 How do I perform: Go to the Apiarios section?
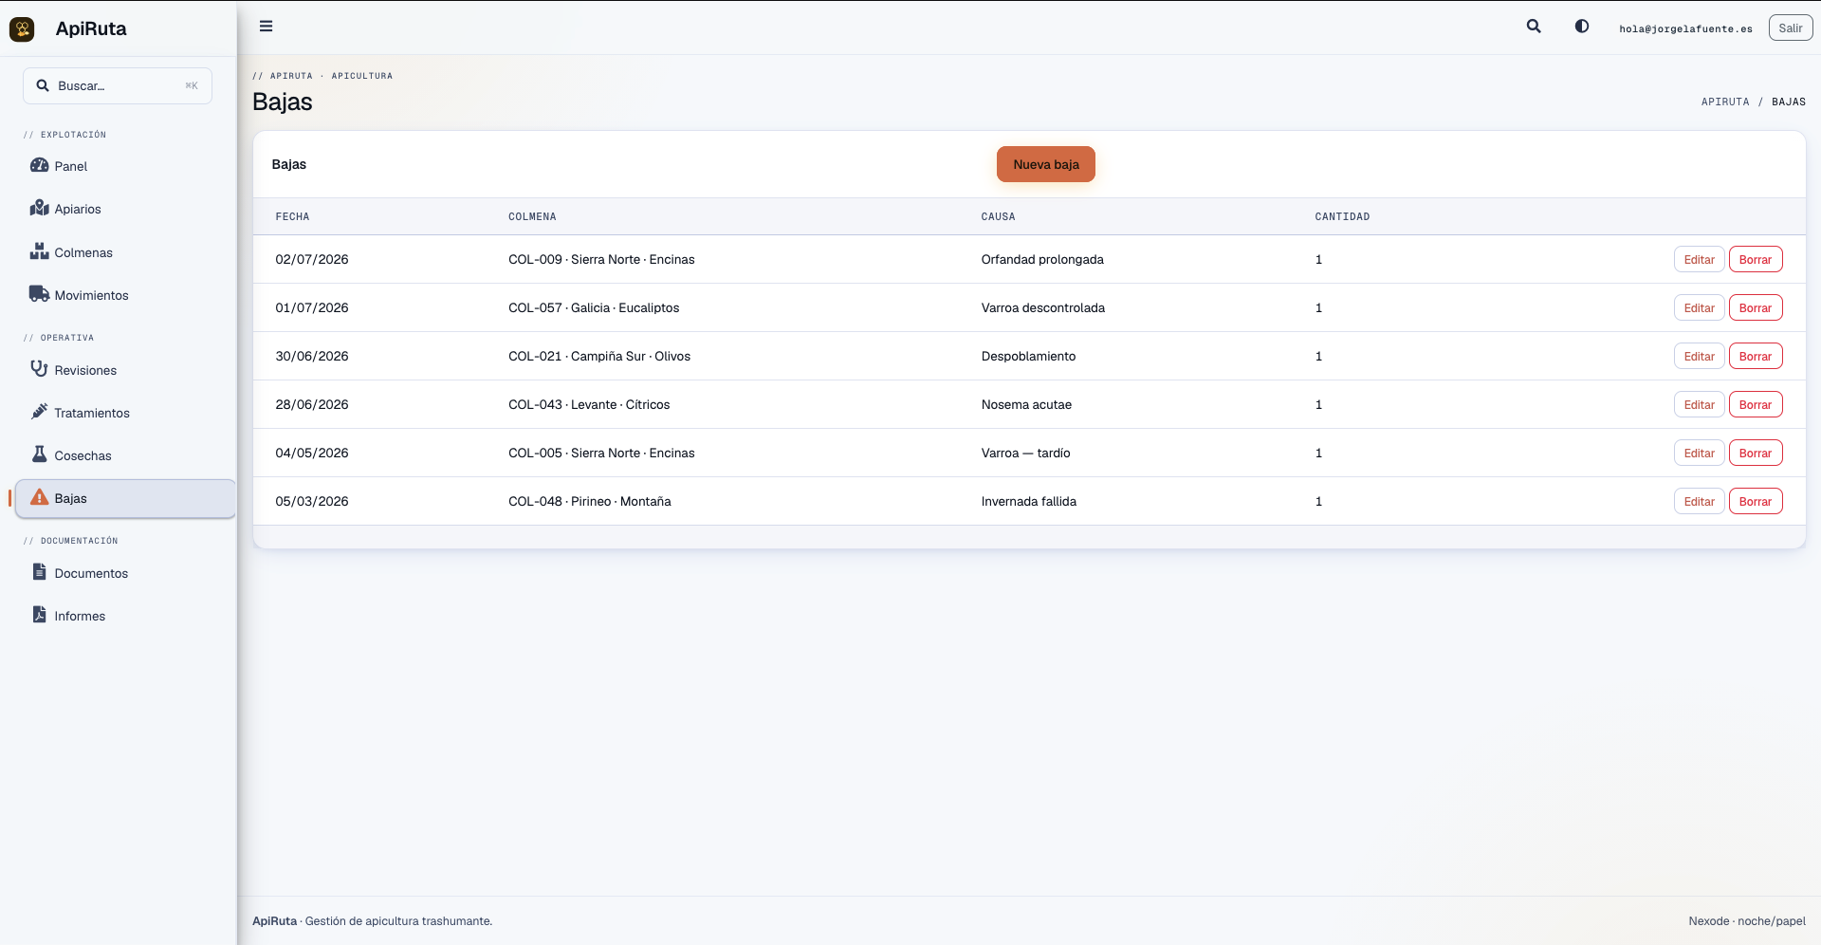(x=125, y=209)
